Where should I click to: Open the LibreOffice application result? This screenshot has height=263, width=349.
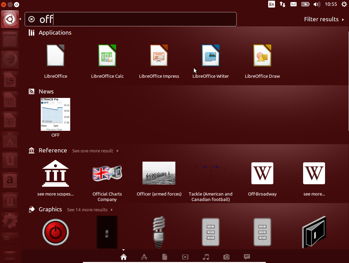coord(55,55)
